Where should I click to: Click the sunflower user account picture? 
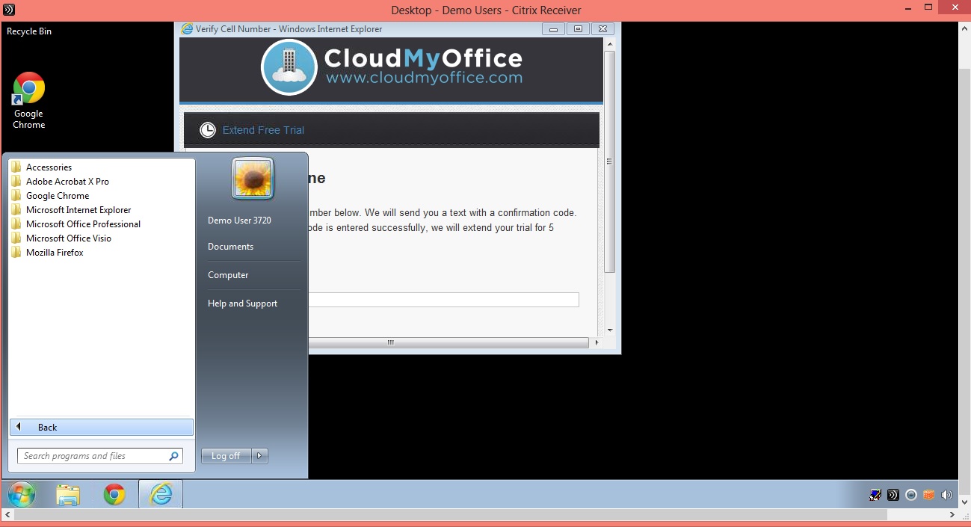tap(253, 178)
